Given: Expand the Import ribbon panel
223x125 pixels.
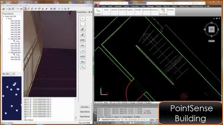Looking at the screenshot, I should 106,11.
